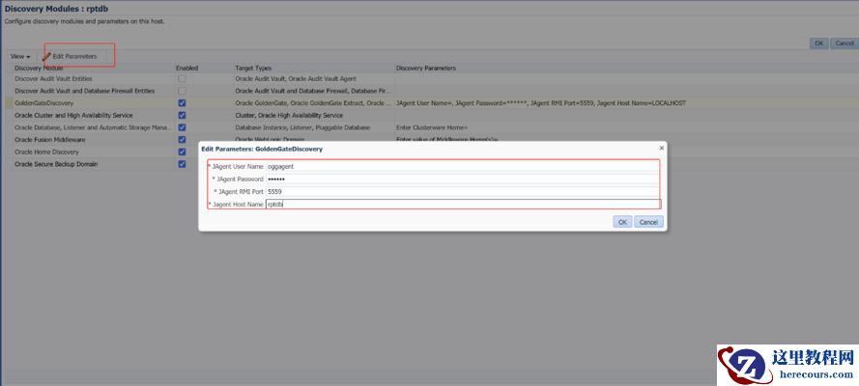Image resolution: width=859 pixels, height=386 pixels.
Task: Select Oracle Secure Backup Domain row
Action: [x=56, y=164]
